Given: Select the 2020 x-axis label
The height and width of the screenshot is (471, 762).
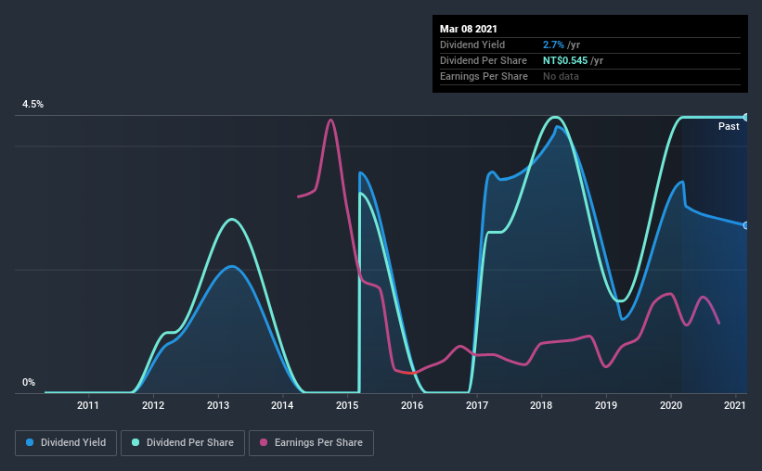Looking at the screenshot, I should tap(671, 405).
